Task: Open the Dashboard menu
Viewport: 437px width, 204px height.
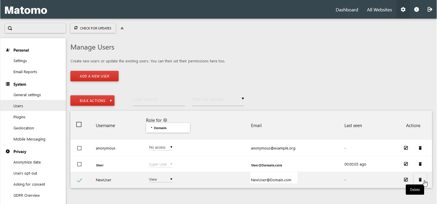Action: pyautogui.click(x=347, y=10)
